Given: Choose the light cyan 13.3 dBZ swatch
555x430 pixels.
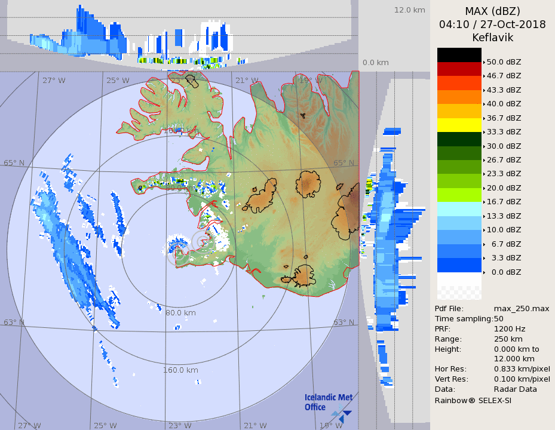Looking at the screenshot, I should click(x=459, y=209).
